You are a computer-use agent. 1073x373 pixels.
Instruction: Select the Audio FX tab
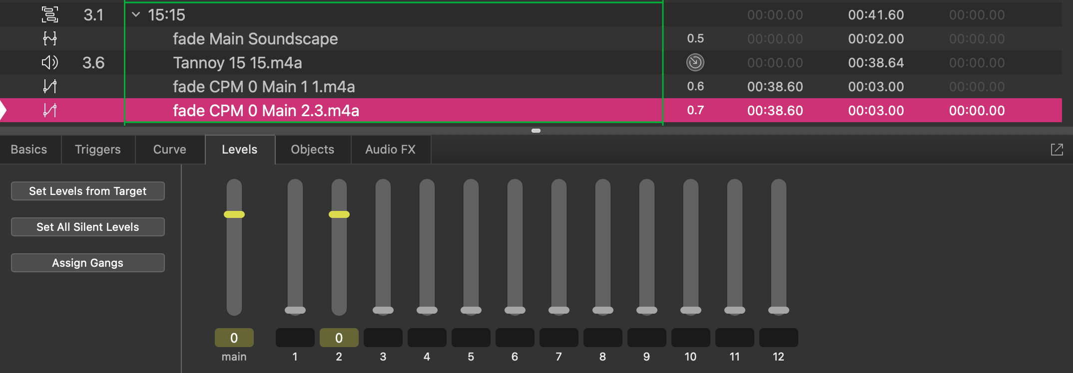click(x=391, y=150)
